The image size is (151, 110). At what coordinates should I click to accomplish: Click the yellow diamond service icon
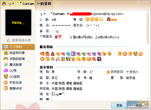58,54
